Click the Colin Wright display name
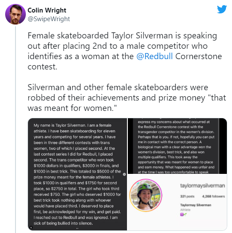 click(47, 10)
